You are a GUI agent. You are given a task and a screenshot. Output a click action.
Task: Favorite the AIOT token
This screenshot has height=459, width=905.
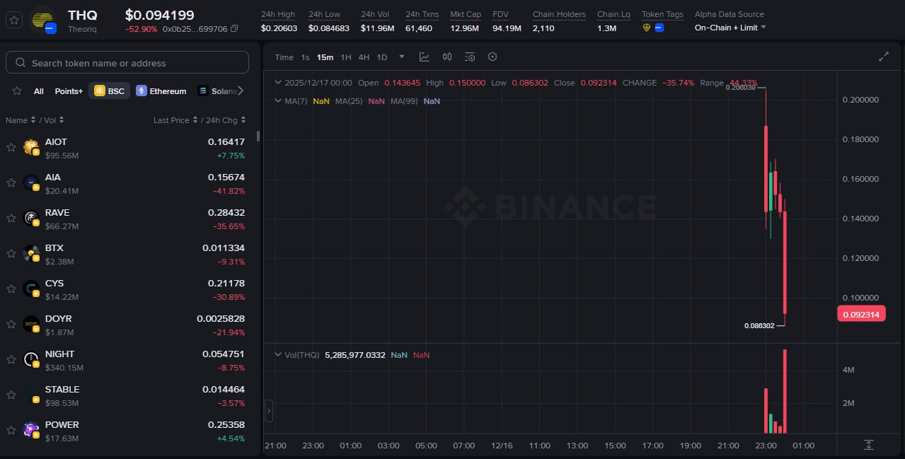pos(11,148)
